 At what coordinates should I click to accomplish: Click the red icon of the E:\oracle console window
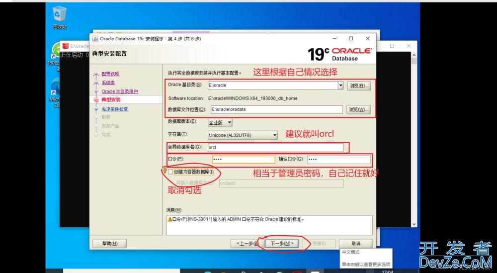65,46
